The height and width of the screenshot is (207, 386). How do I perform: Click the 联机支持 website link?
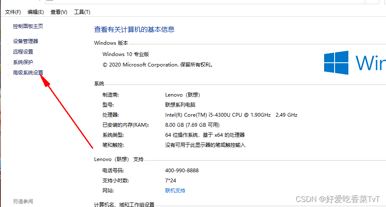coord(175,191)
